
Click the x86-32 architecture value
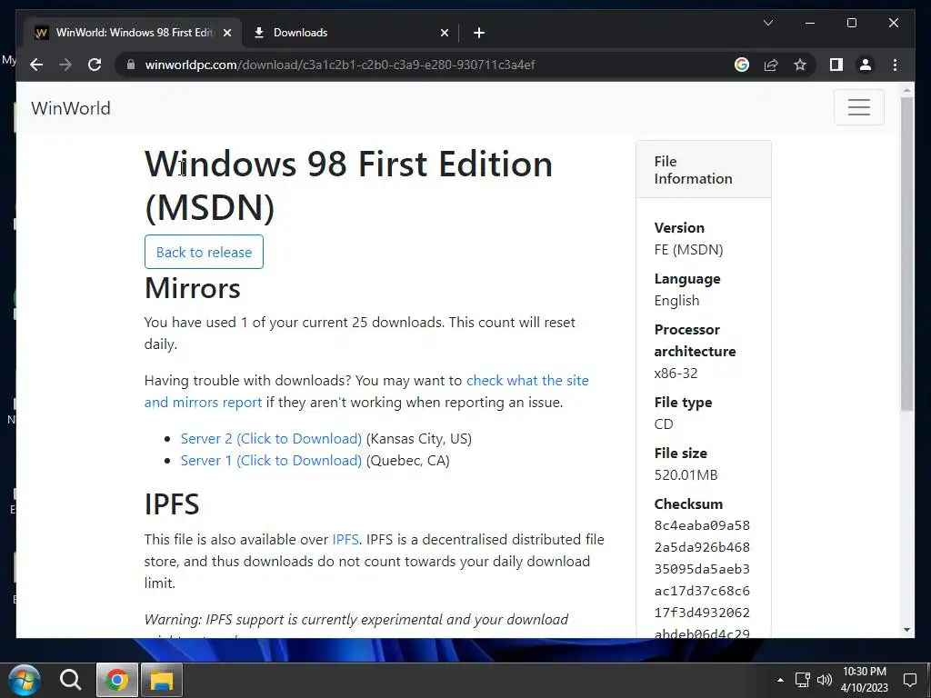tap(676, 374)
